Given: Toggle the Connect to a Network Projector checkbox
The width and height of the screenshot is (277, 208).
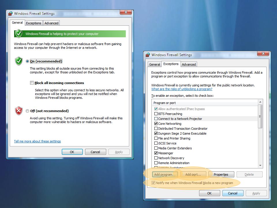Looking at the screenshot, I should coord(156,119).
